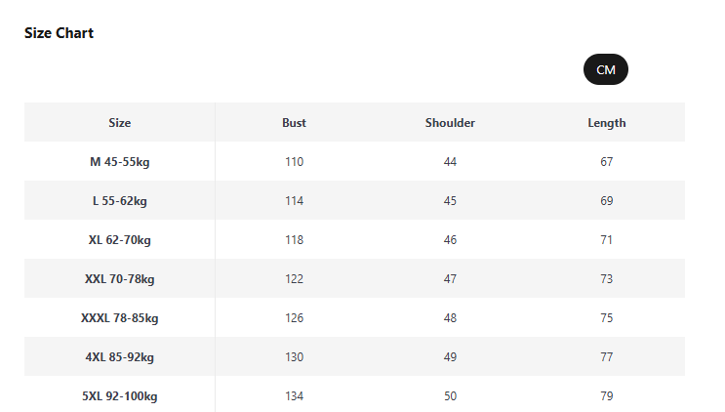The height and width of the screenshot is (412, 725).
Task: Select the XXL 70-78kg size row
Action: tap(119, 279)
